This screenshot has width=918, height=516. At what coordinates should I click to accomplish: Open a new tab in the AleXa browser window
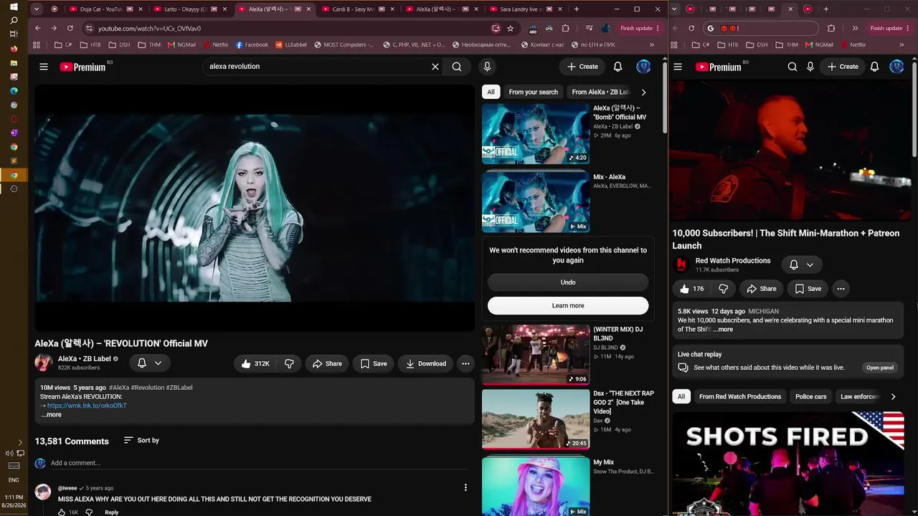click(577, 9)
